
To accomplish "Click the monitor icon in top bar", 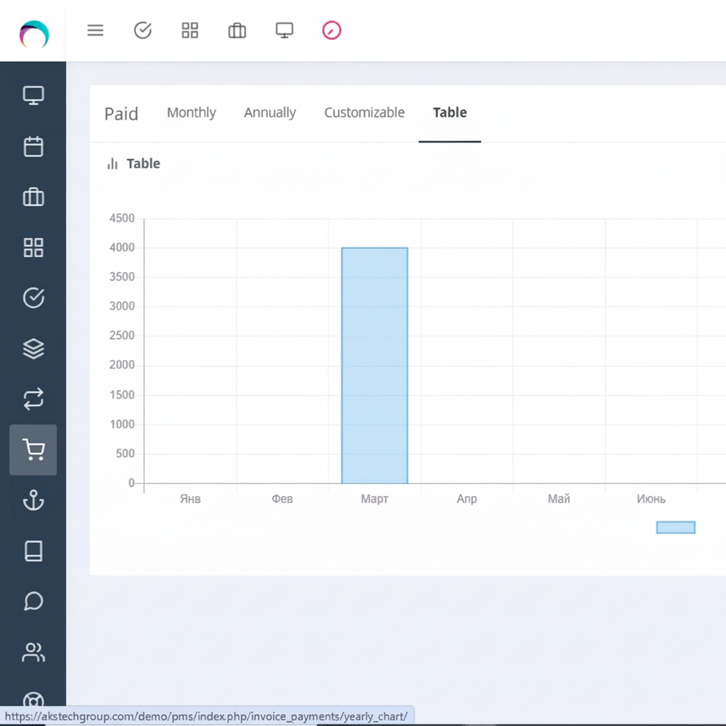I will tap(284, 30).
